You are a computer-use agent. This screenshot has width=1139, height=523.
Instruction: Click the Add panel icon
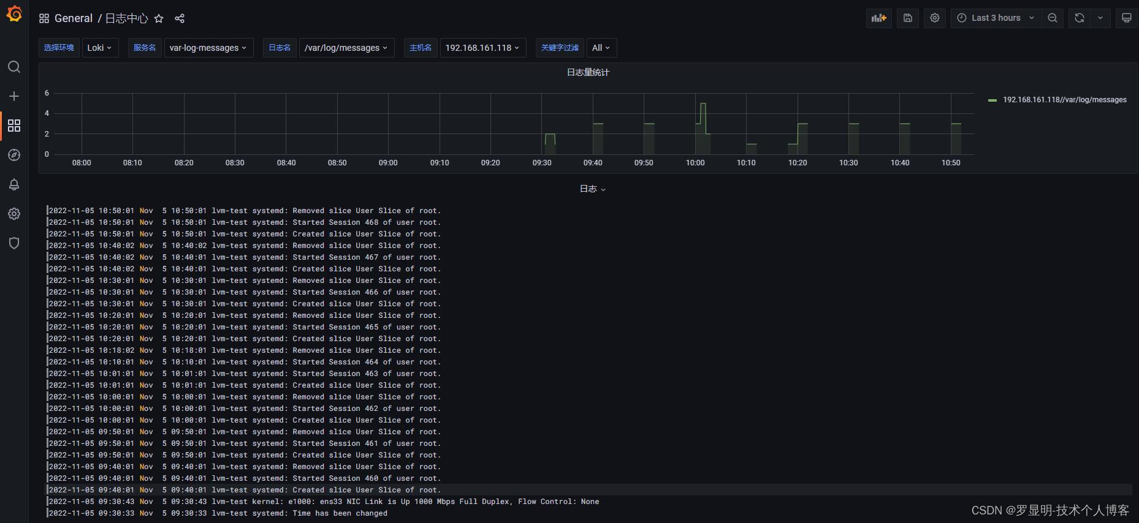(879, 18)
